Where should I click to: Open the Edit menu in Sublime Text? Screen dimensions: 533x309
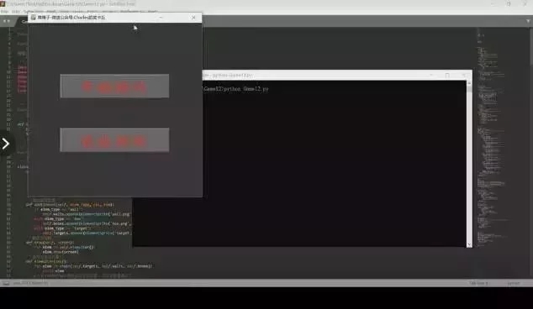point(16,12)
